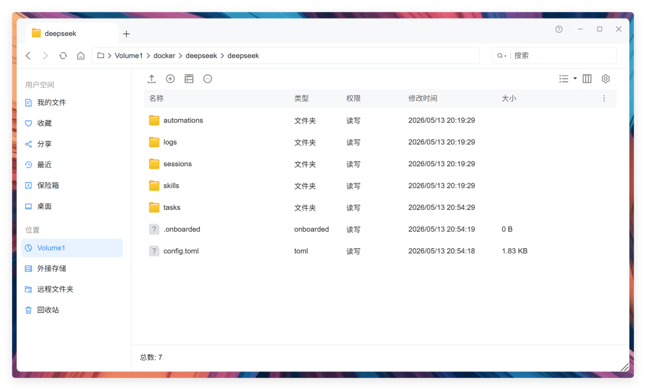Viewport: 646px width, 390px height.
Task: Click the window resize grip corner
Action: (624, 367)
